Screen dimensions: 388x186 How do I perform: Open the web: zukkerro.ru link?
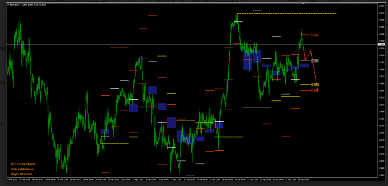[22, 169]
